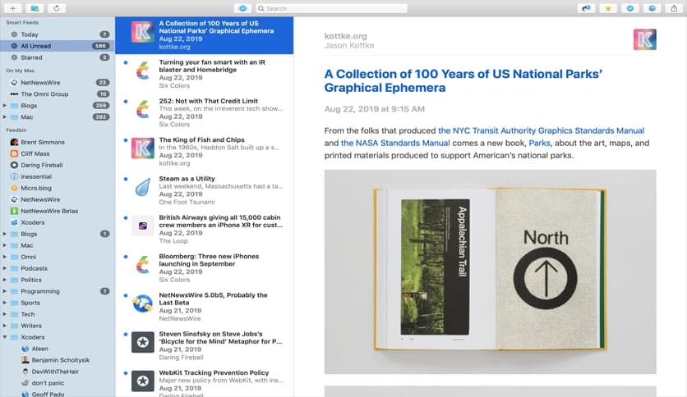Open the NetNewsWire feed with 23 unread

tap(58, 82)
